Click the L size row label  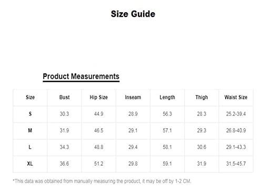pos(30,147)
